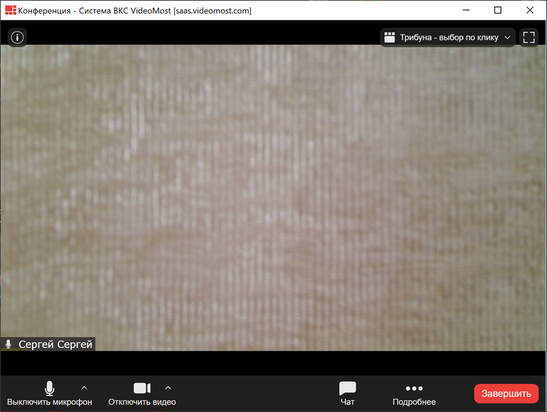Click the VideoMost app icon in the title bar
The image size is (547, 412).
(x=10, y=10)
